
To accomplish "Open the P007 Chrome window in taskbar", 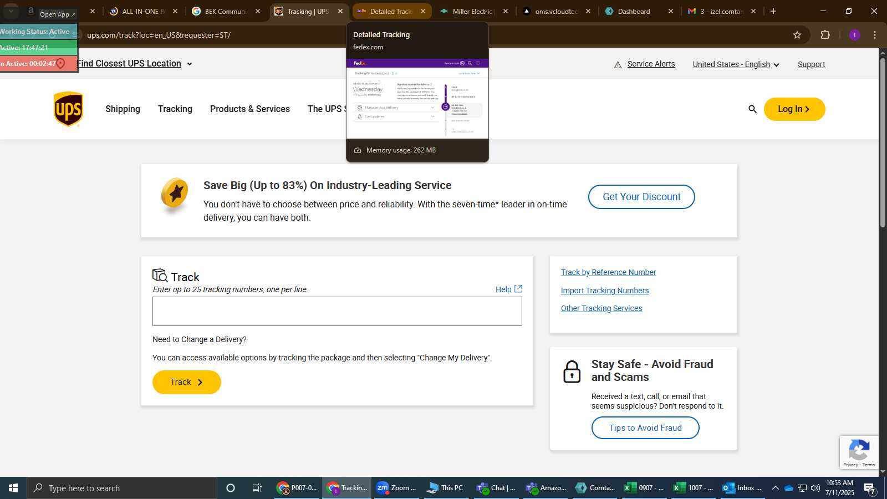I will pyautogui.click(x=298, y=488).
